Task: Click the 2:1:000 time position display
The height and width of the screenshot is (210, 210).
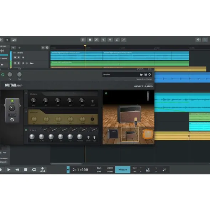Action: click(x=80, y=170)
